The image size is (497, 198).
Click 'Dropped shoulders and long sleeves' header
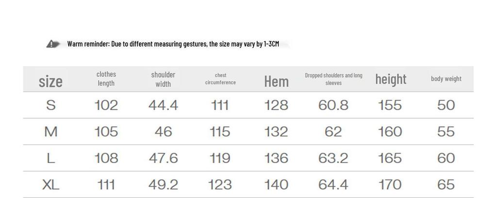tap(333, 79)
